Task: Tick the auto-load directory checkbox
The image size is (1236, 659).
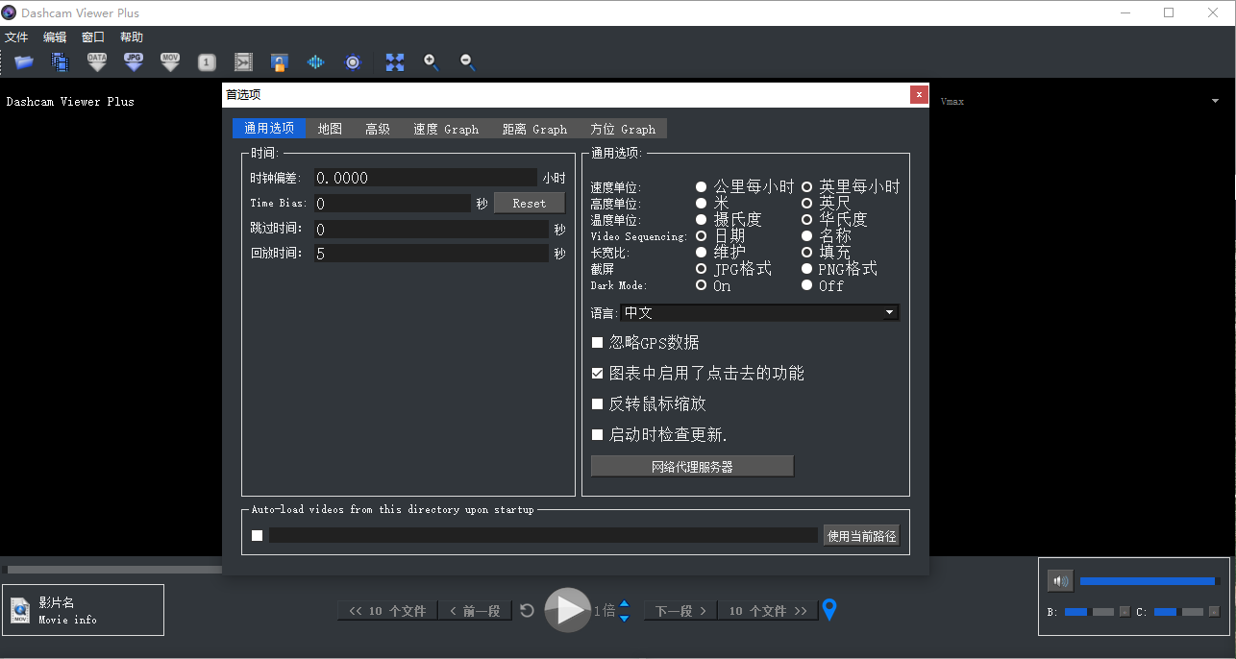Action: pyautogui.click(x=257, y=535)
